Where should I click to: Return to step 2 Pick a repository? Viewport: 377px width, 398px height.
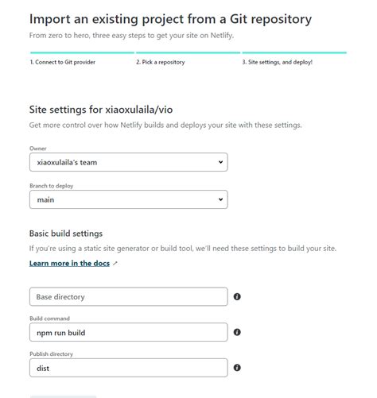coord(161,62)
